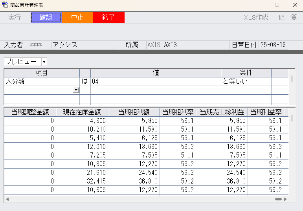Expand the プレビュー output dropdown
Image resolution: width=303 pixels, height=211 pixels.
(x=44, y=62)
